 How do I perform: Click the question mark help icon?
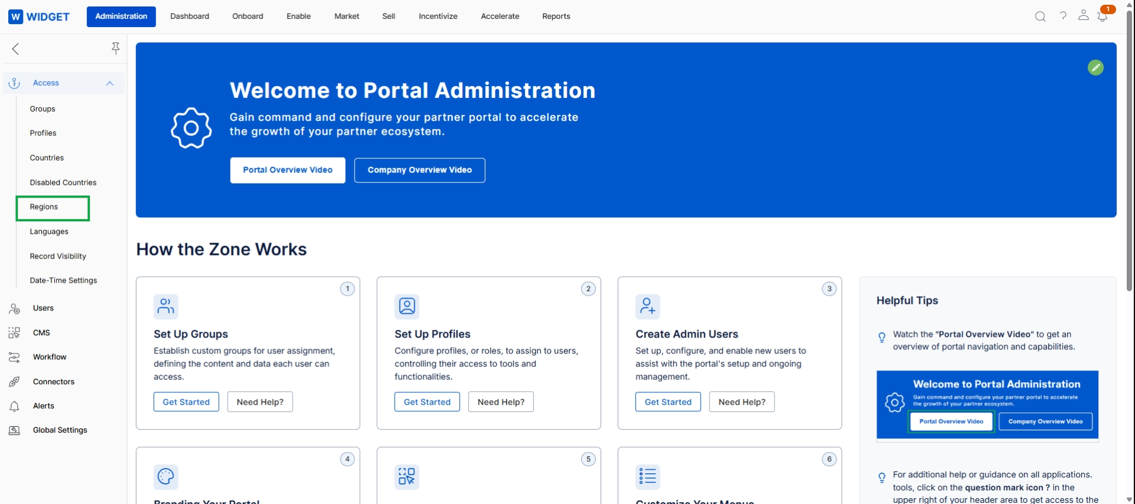[1063, 16]
